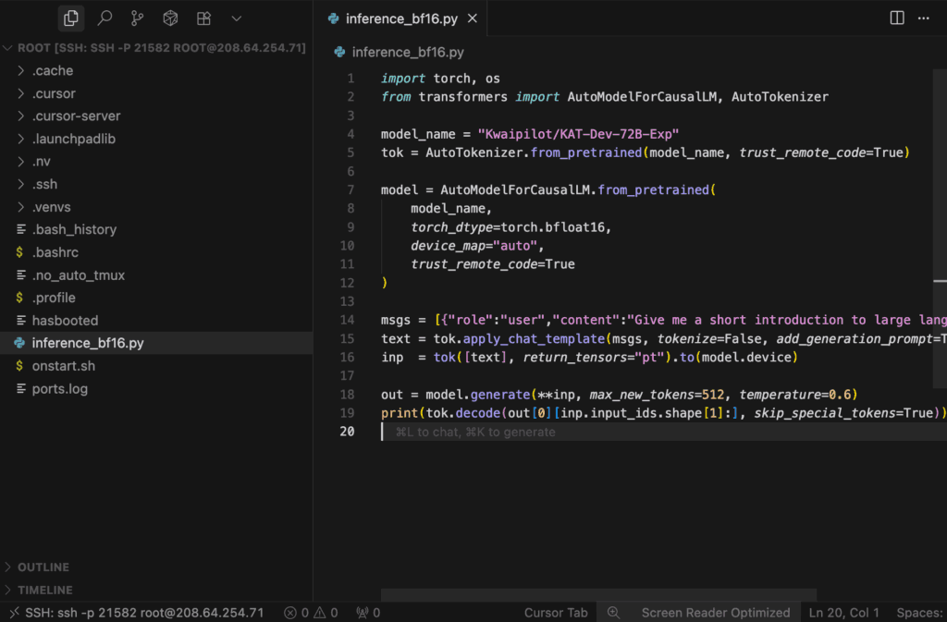The image size is (947, 622).
Task: Open the Search view icon
Action: 105,18
